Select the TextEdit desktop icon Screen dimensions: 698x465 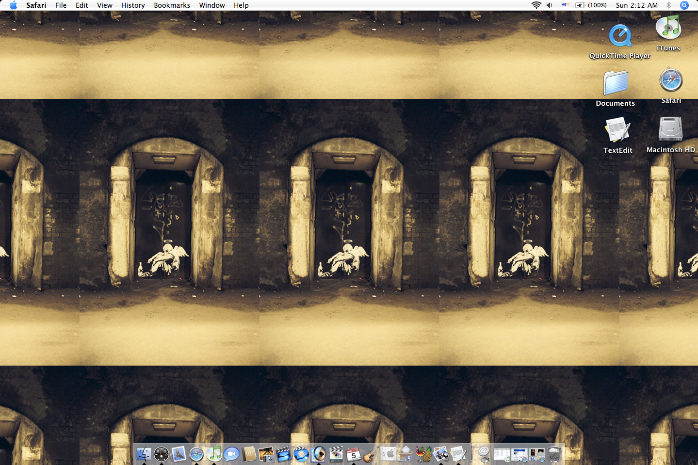(617, 135)
